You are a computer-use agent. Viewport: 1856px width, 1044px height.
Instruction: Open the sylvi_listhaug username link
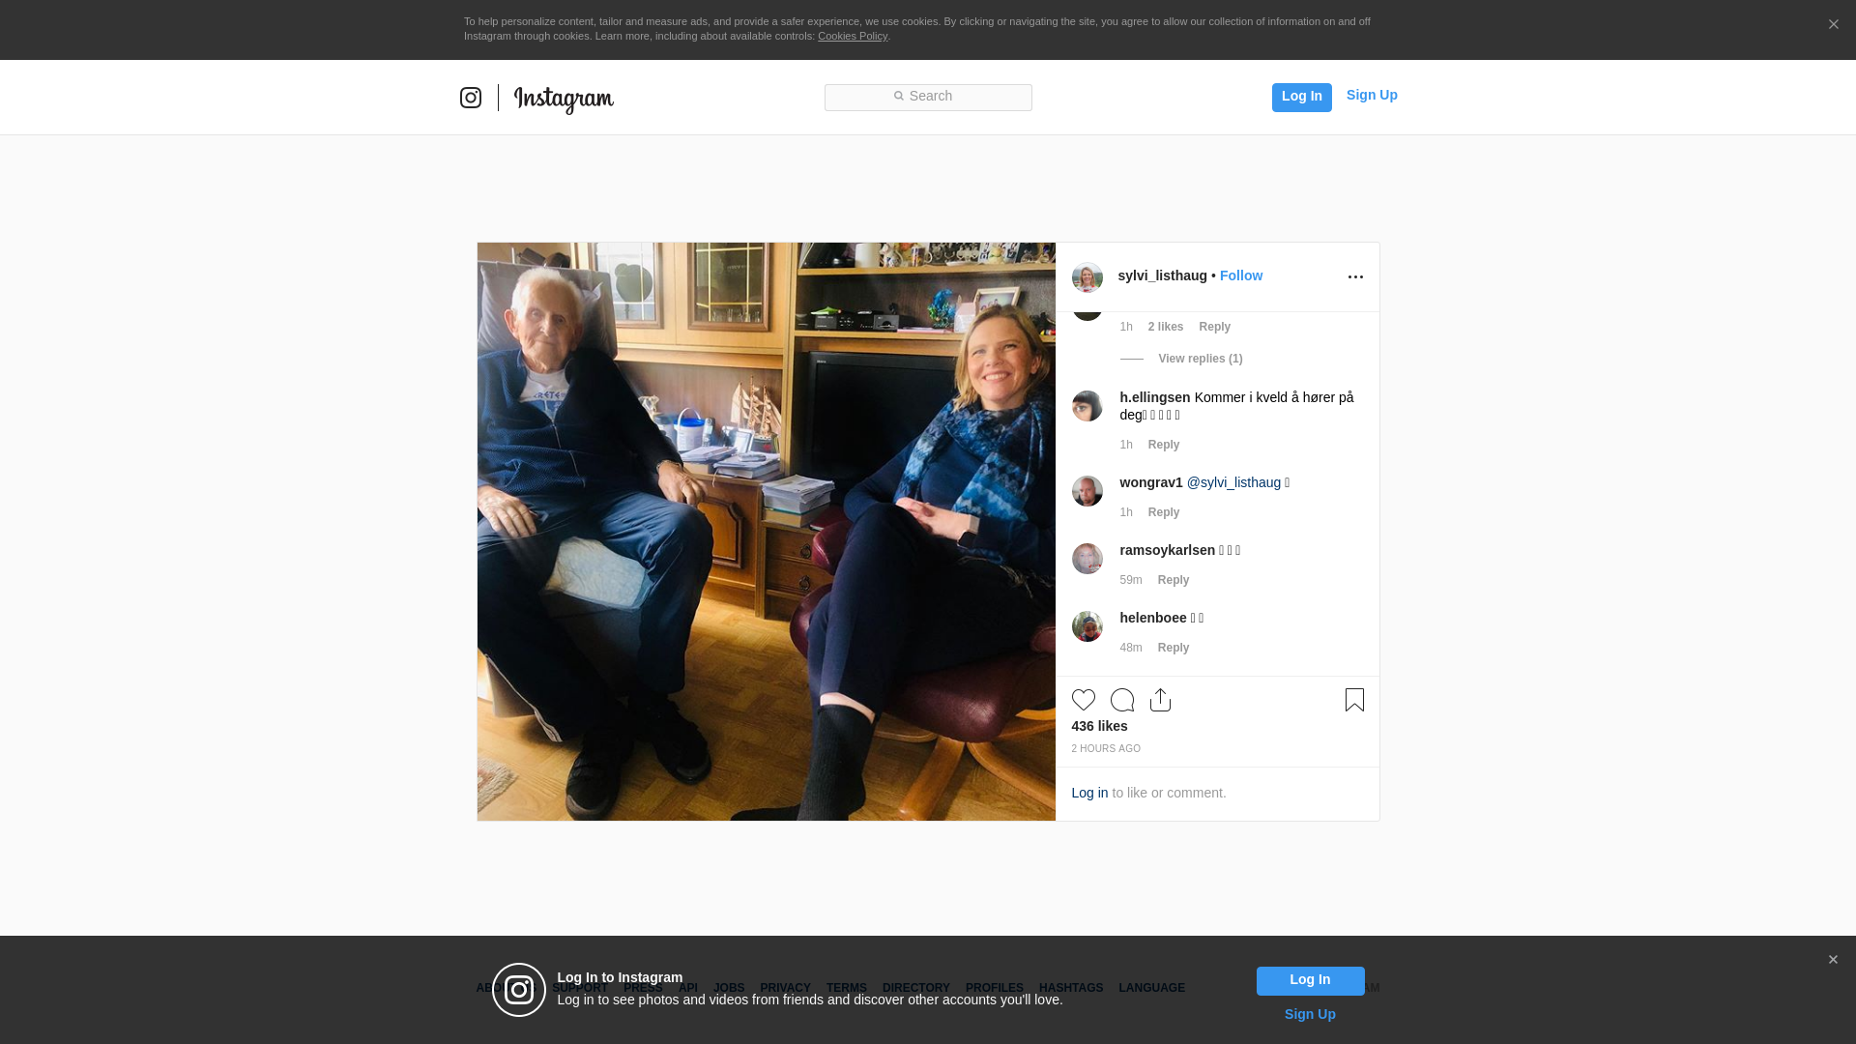pos(1162,275)
